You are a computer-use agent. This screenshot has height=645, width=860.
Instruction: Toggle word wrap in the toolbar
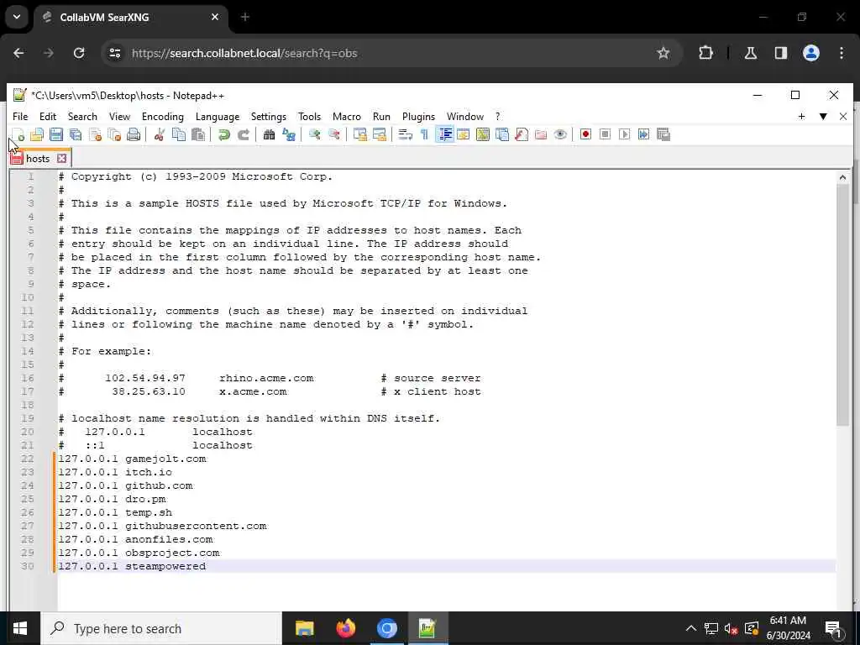[406, 134]
